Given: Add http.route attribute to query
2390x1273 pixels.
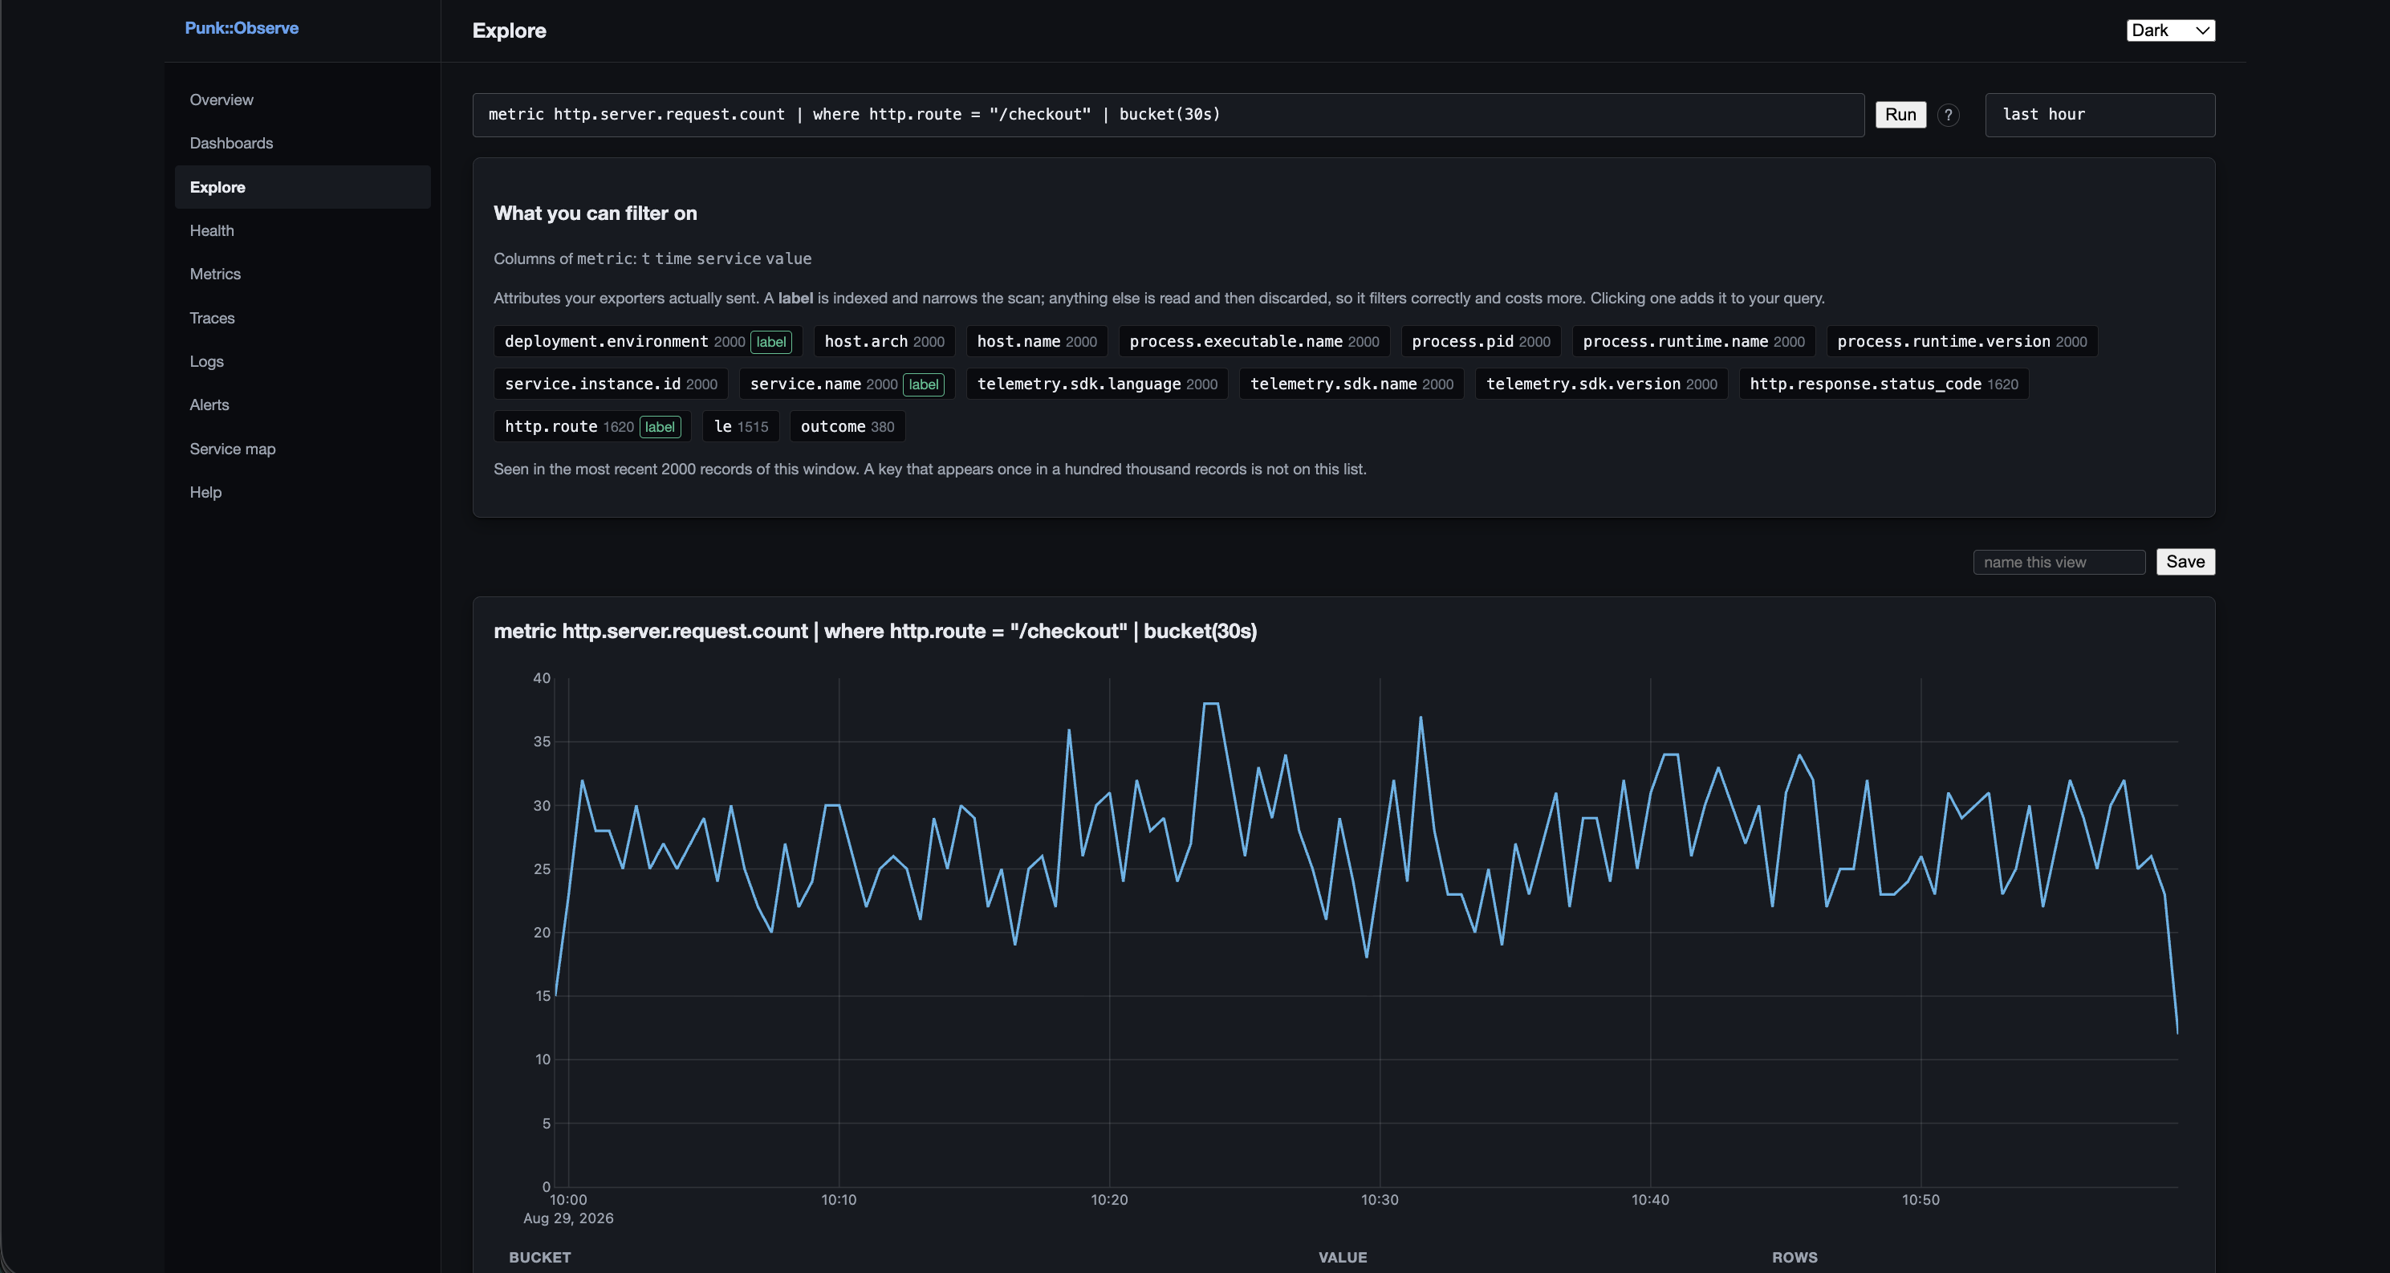Looking at the screenshot, I should (x=592, y=427).
